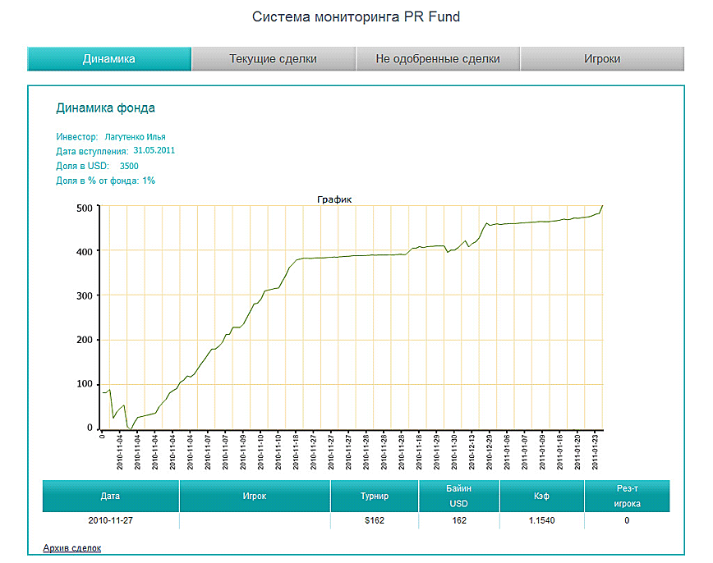The width and height of the screenshot is (713, 563).
Task: Click the join date 31.05.2011
Action: tap(154, 151)
